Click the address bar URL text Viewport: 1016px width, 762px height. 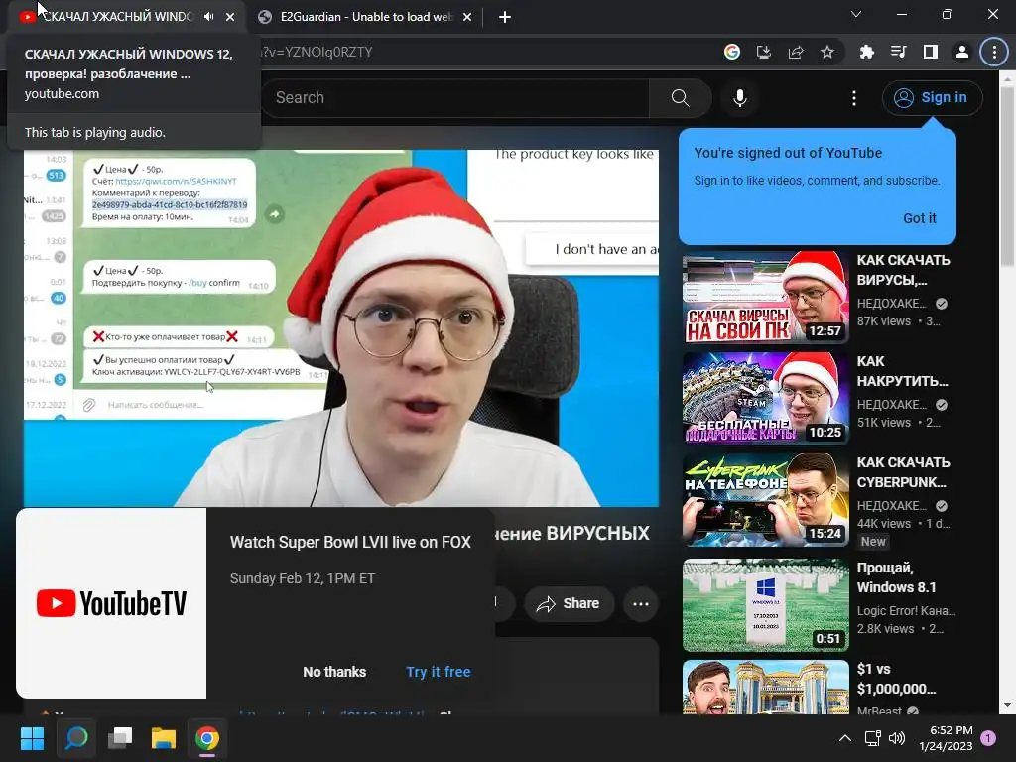pos(317,52)
